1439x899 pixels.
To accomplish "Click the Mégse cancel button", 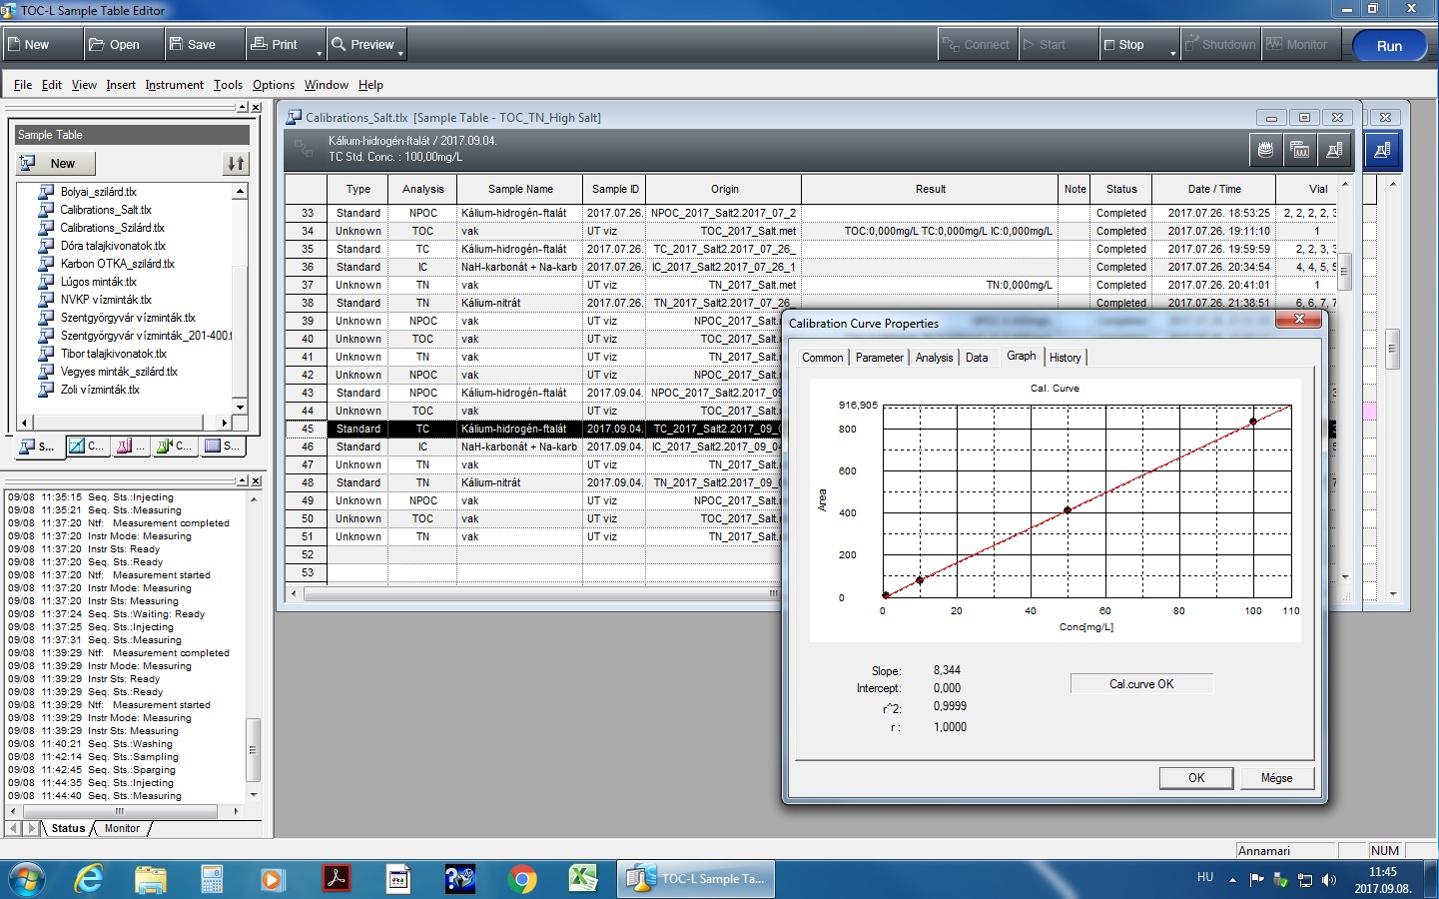I will pos(1275,778).
